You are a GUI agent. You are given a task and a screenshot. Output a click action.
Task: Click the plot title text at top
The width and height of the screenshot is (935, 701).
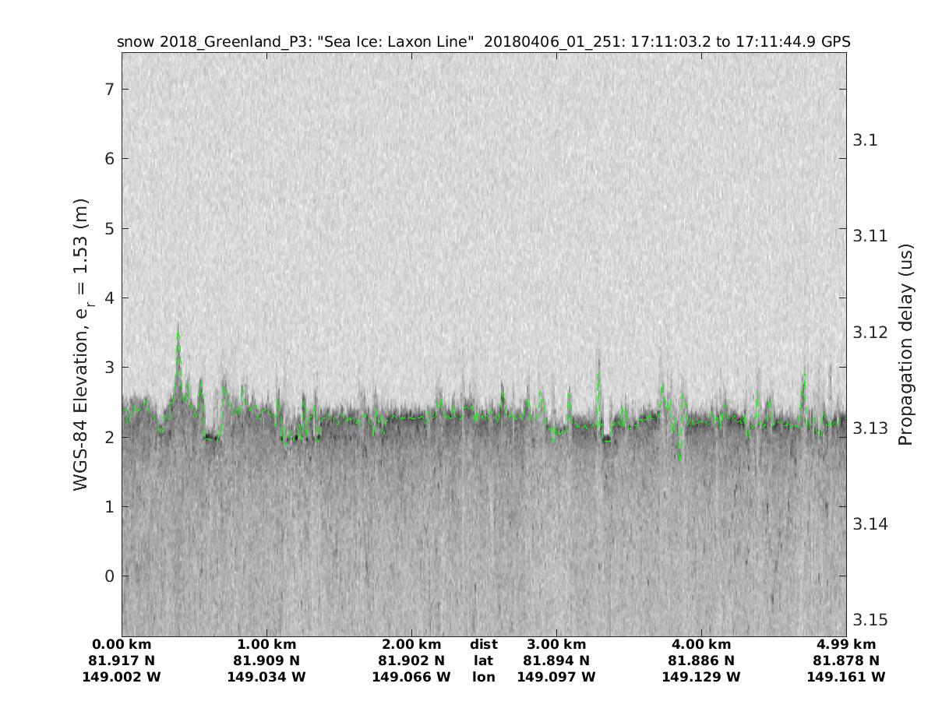click(483, 41)
